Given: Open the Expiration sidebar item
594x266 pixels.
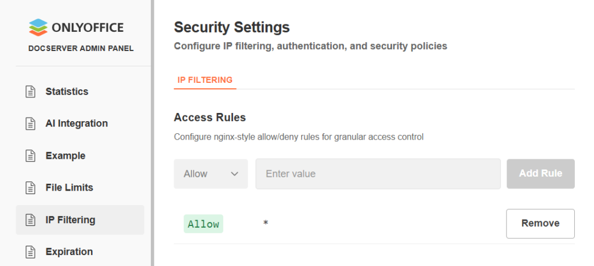Looking at the screenshot, I should (69, 252).
